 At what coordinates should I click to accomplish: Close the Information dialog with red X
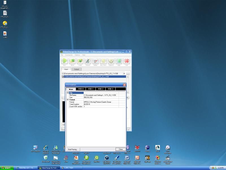[125, 85]
